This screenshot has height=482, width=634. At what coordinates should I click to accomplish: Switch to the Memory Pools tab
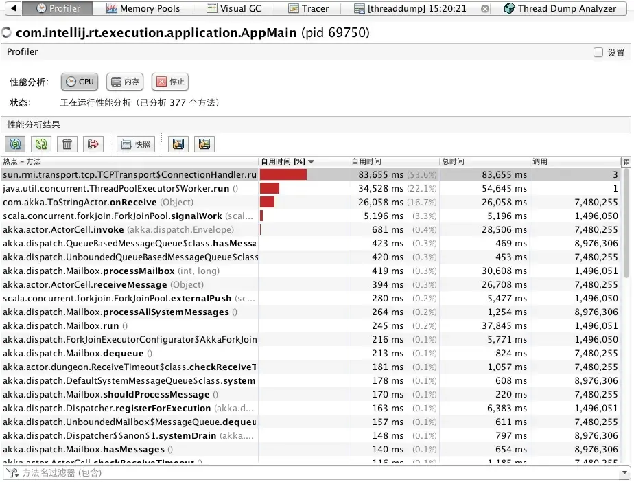tap(143, 8)
